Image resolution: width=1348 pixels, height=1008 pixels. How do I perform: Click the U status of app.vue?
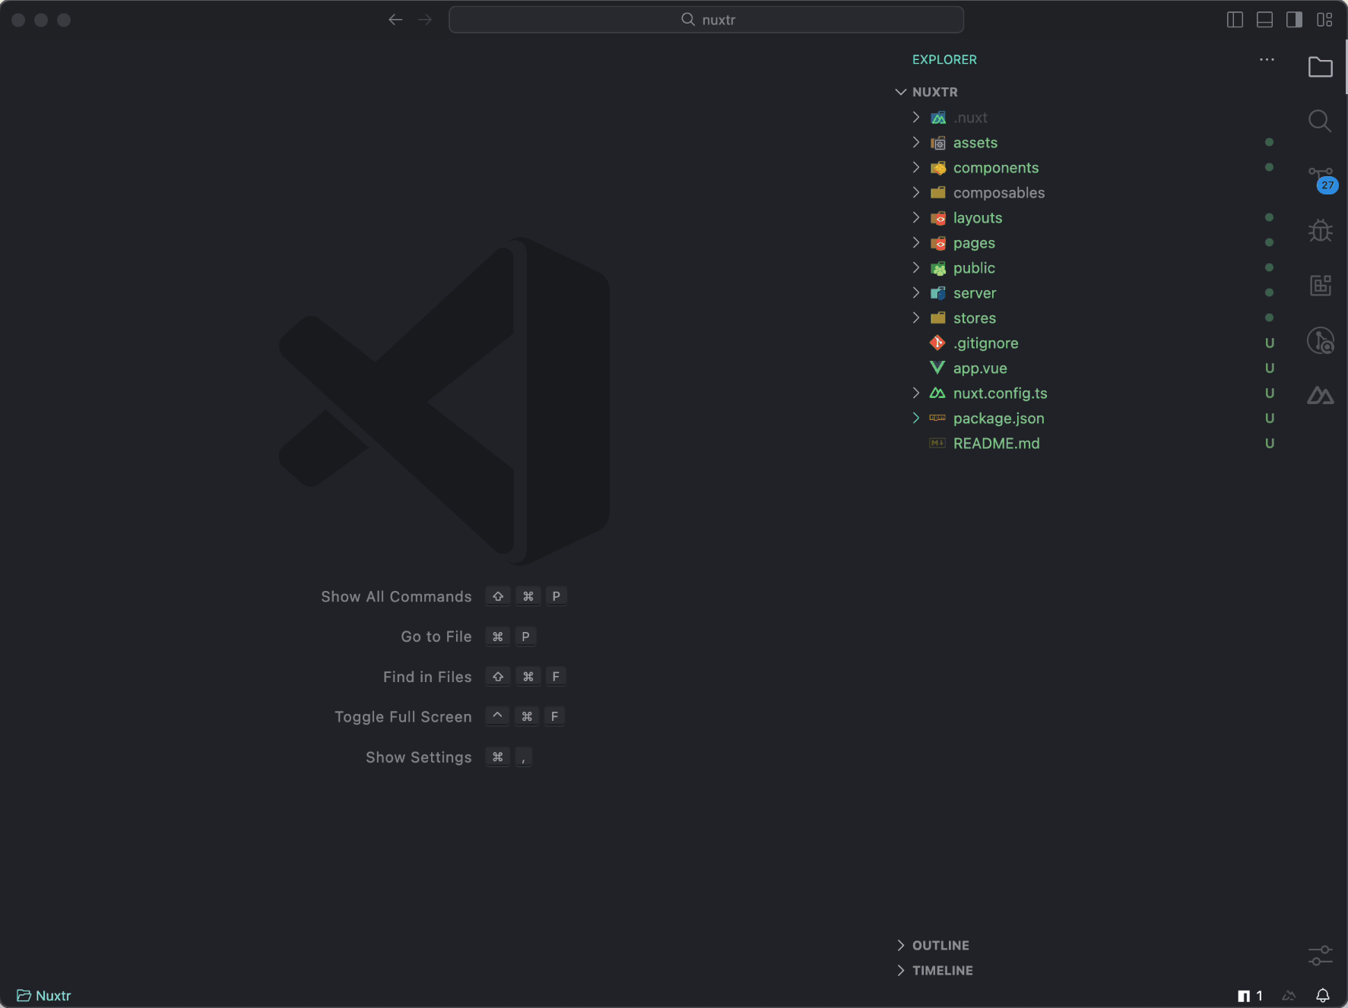[1269, 368]
